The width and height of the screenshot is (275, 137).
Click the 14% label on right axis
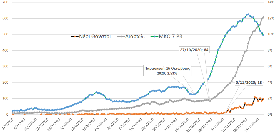270,2
